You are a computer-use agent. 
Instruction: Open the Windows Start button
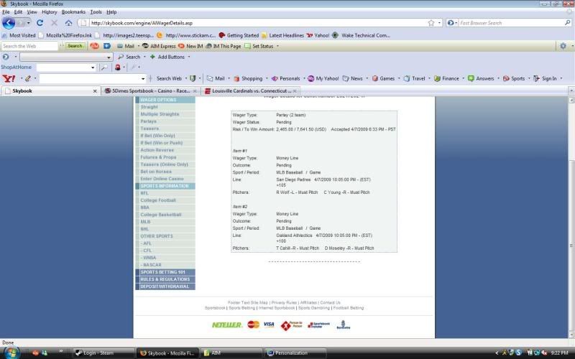coord(11,353)
